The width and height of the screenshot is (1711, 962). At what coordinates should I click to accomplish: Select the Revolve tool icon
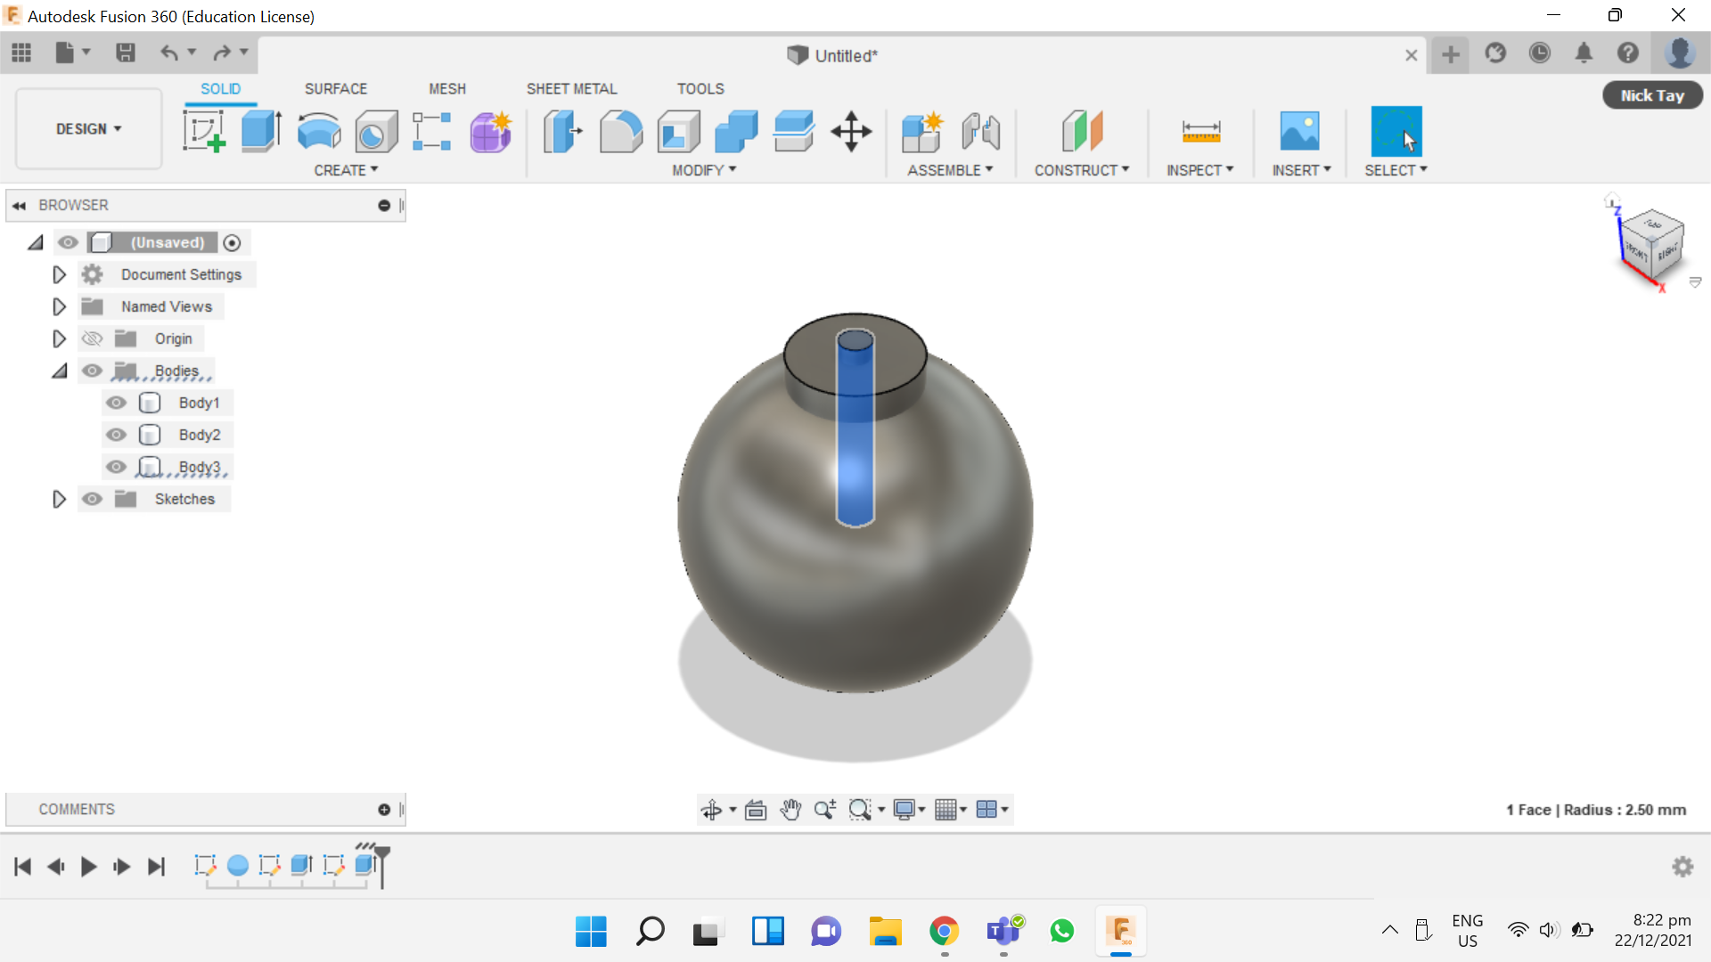(318, 132)
